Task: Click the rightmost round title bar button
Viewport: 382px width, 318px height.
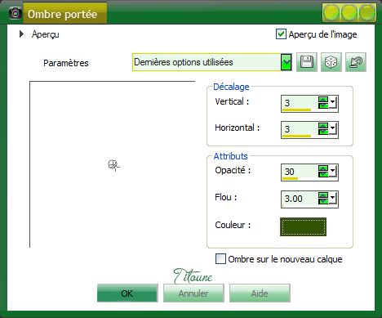Action: pyautogui.click(x=367, y=12)
